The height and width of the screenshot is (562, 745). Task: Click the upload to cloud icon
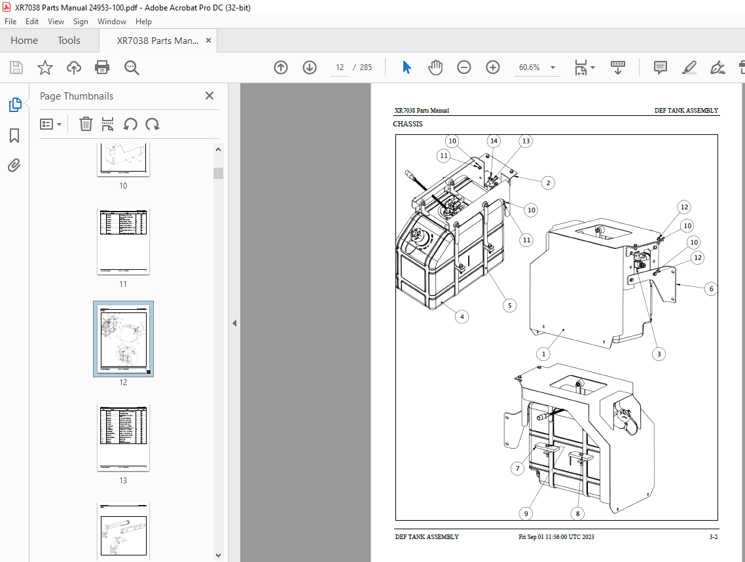73,67
